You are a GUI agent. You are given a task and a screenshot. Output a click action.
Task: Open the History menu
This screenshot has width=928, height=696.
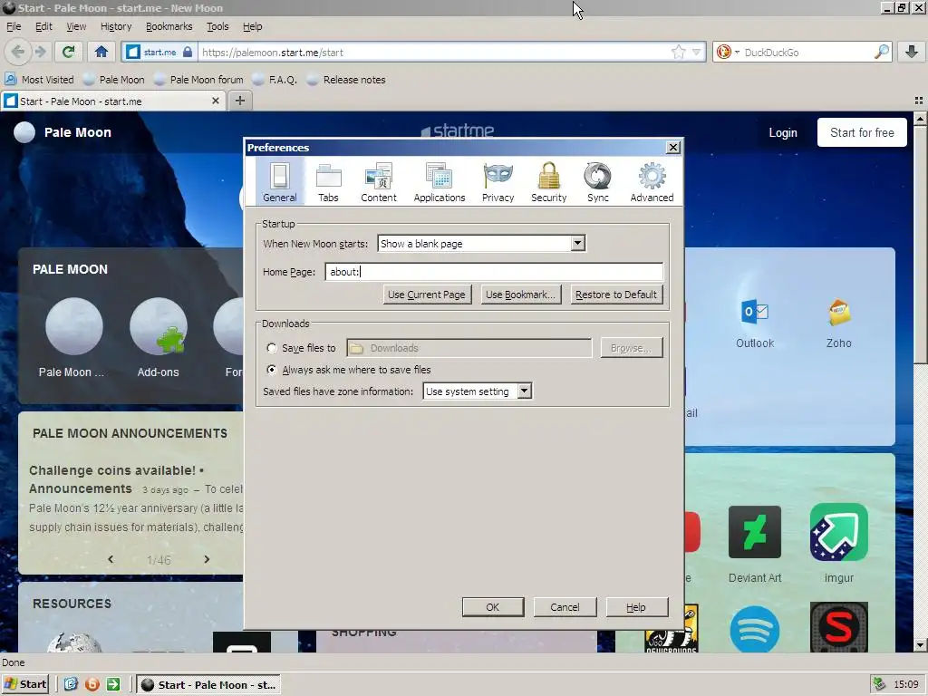(116, 26)
